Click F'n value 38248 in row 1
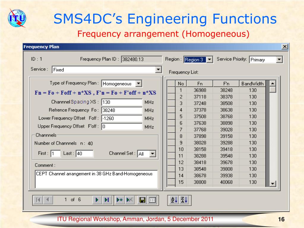Image resolution: width=304 pixels, height=228 pixels. click(226, 90)
